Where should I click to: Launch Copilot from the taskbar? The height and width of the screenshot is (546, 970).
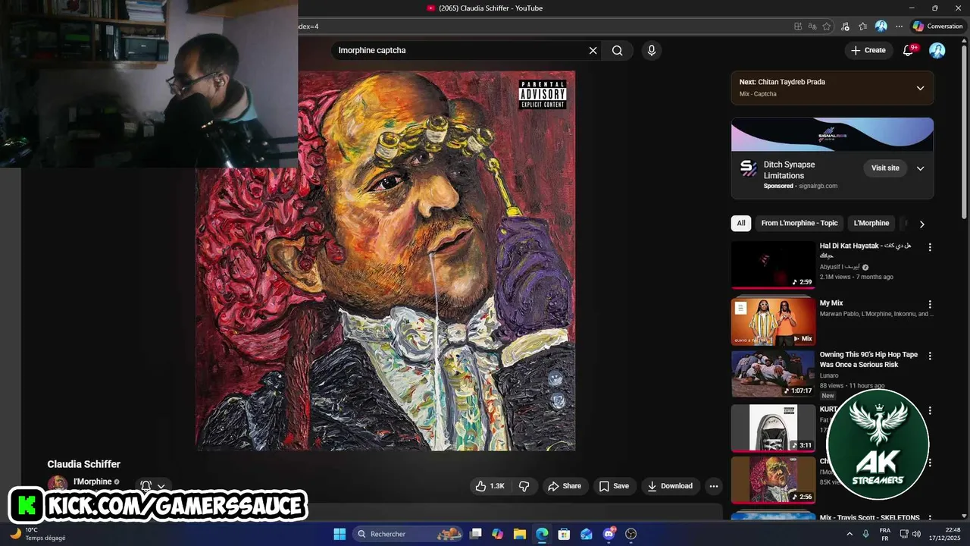pos(497,534)
